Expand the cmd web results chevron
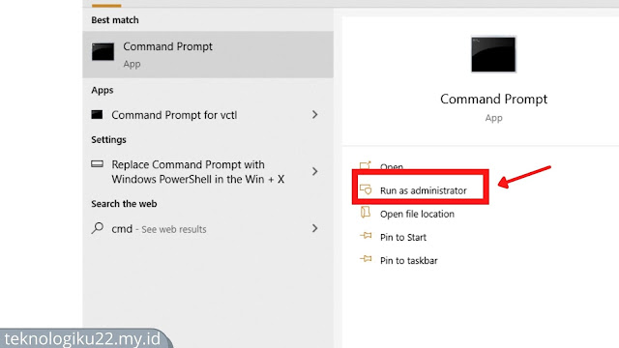Screen dimensions: 619x348 click(x=314, y=228)
